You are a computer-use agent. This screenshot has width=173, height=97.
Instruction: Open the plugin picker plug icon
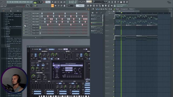[x=106, y=6]
